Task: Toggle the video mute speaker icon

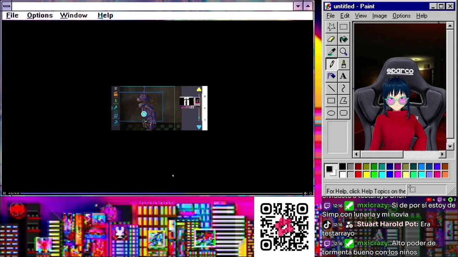Action: pyautogui.click(x=306, y=193)
